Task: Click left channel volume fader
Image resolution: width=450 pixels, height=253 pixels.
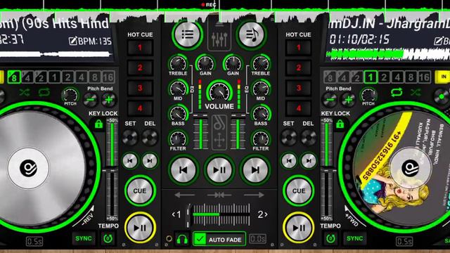Action: tap(201, 132)
